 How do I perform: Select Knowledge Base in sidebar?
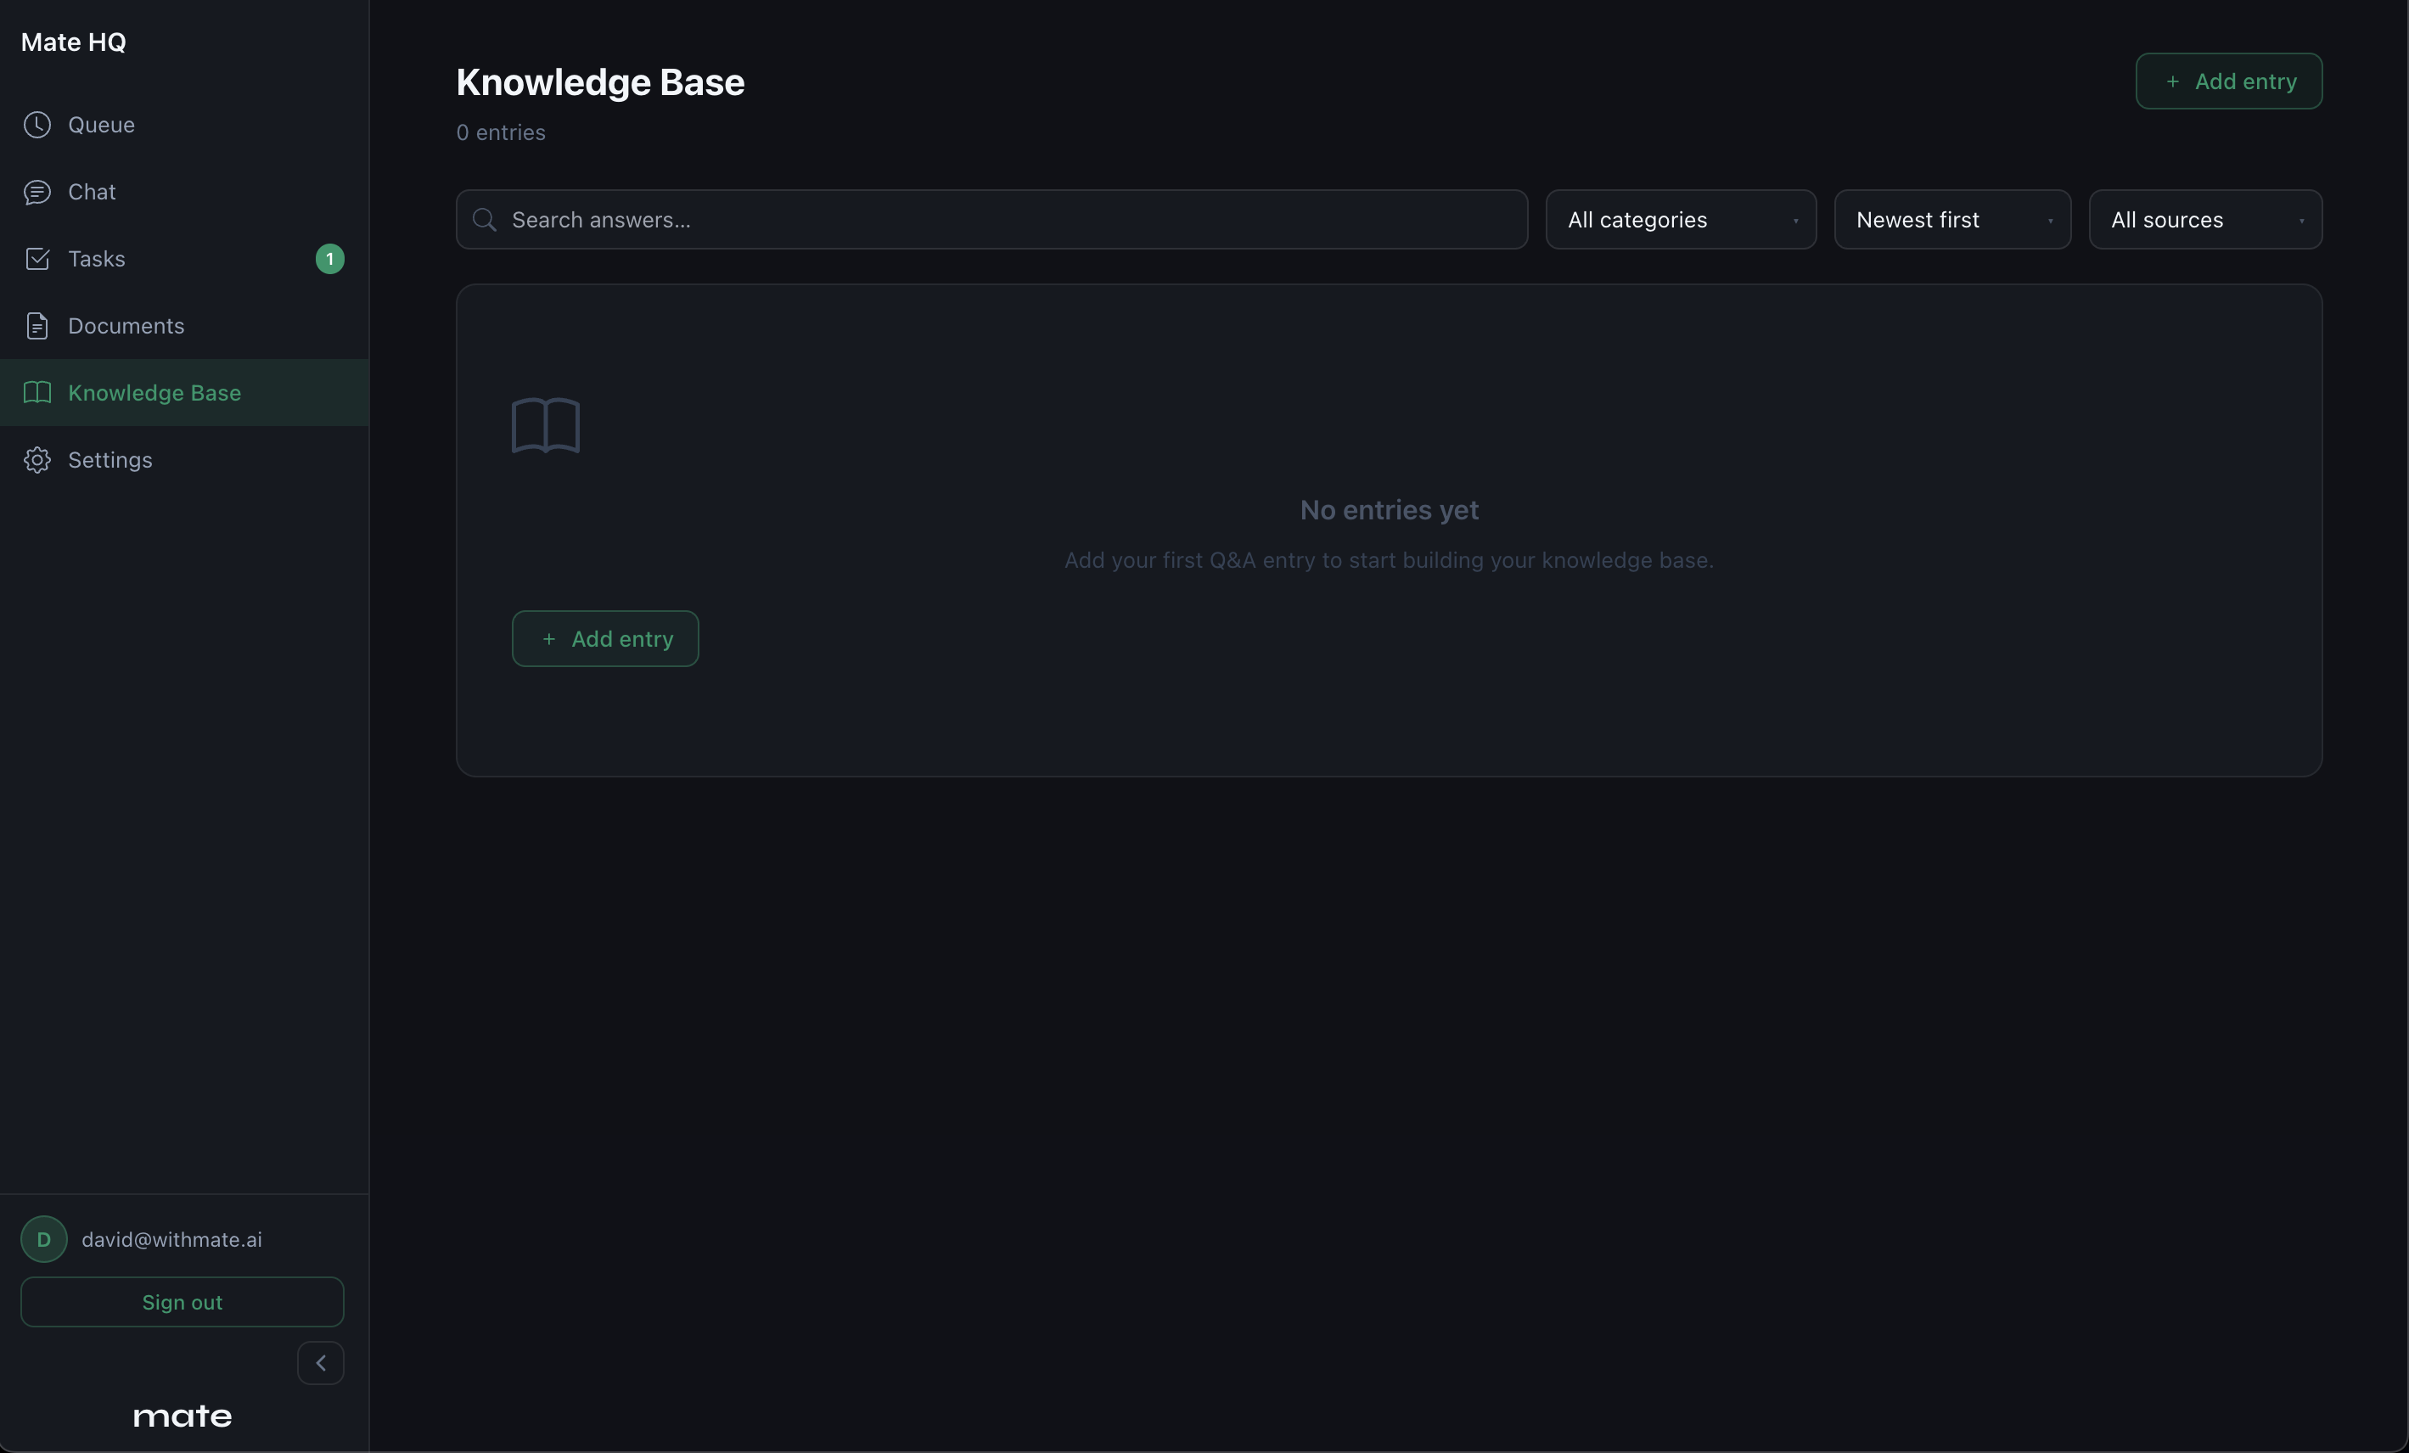tap(184, 392)
